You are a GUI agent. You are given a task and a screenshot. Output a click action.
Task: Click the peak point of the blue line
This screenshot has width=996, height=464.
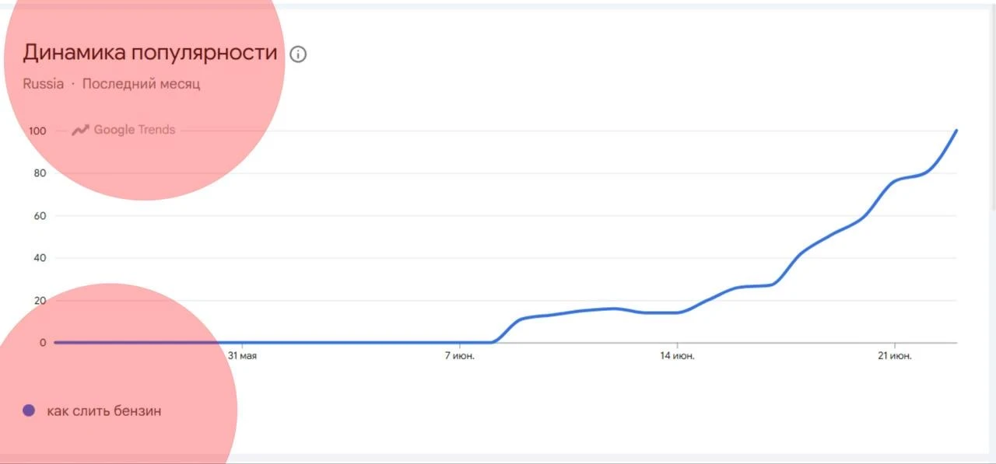pyautogui.click(x=956, y=131)
